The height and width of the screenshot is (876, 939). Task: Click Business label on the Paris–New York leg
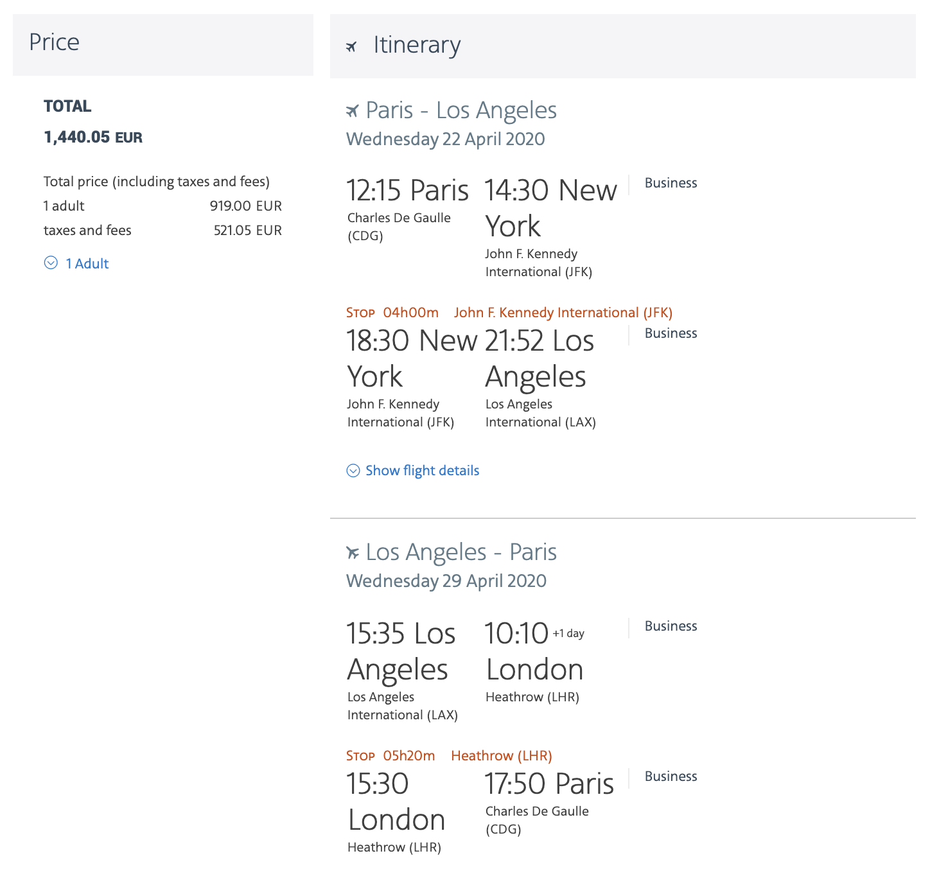671,183
